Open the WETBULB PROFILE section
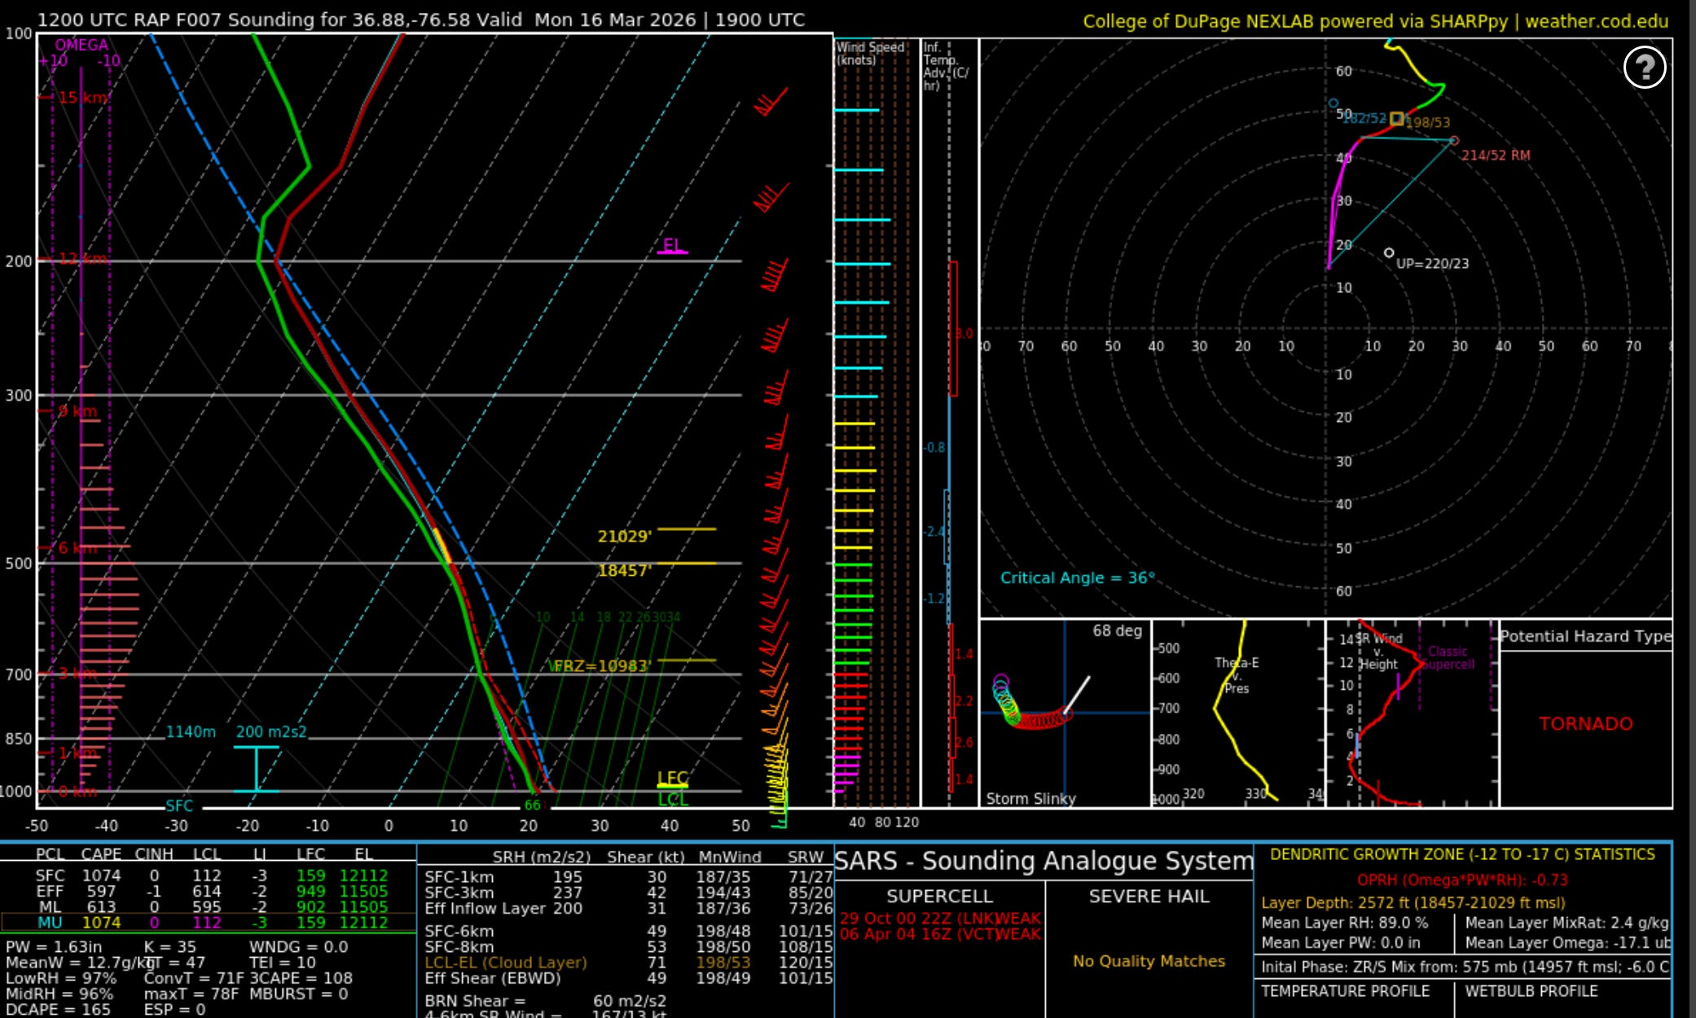The width and height of the screenshot is (1696, 1018). (1531, 991)
